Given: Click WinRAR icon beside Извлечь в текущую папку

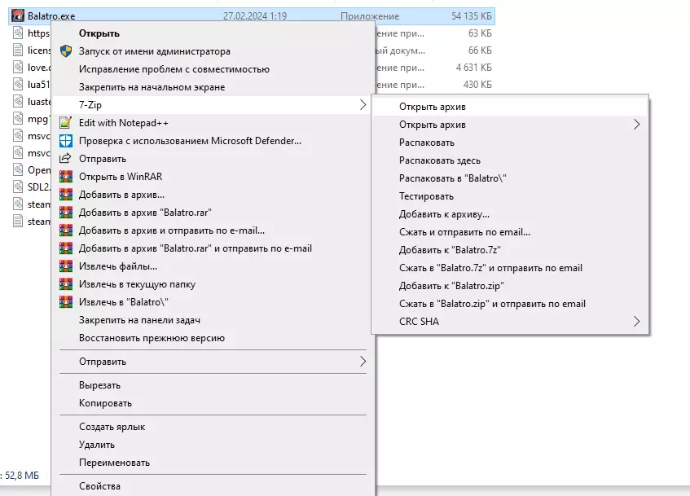Looking at the screenshot, I should pos(65,284).
